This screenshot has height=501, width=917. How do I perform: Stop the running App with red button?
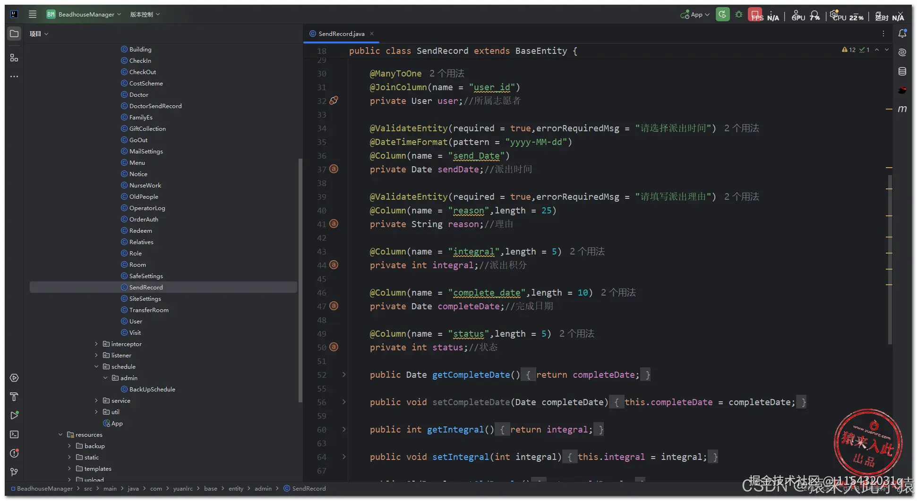coord(755,14)
